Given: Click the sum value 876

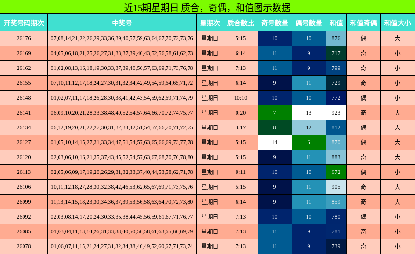Looking at the screenshot, I should tap(336, 38).
